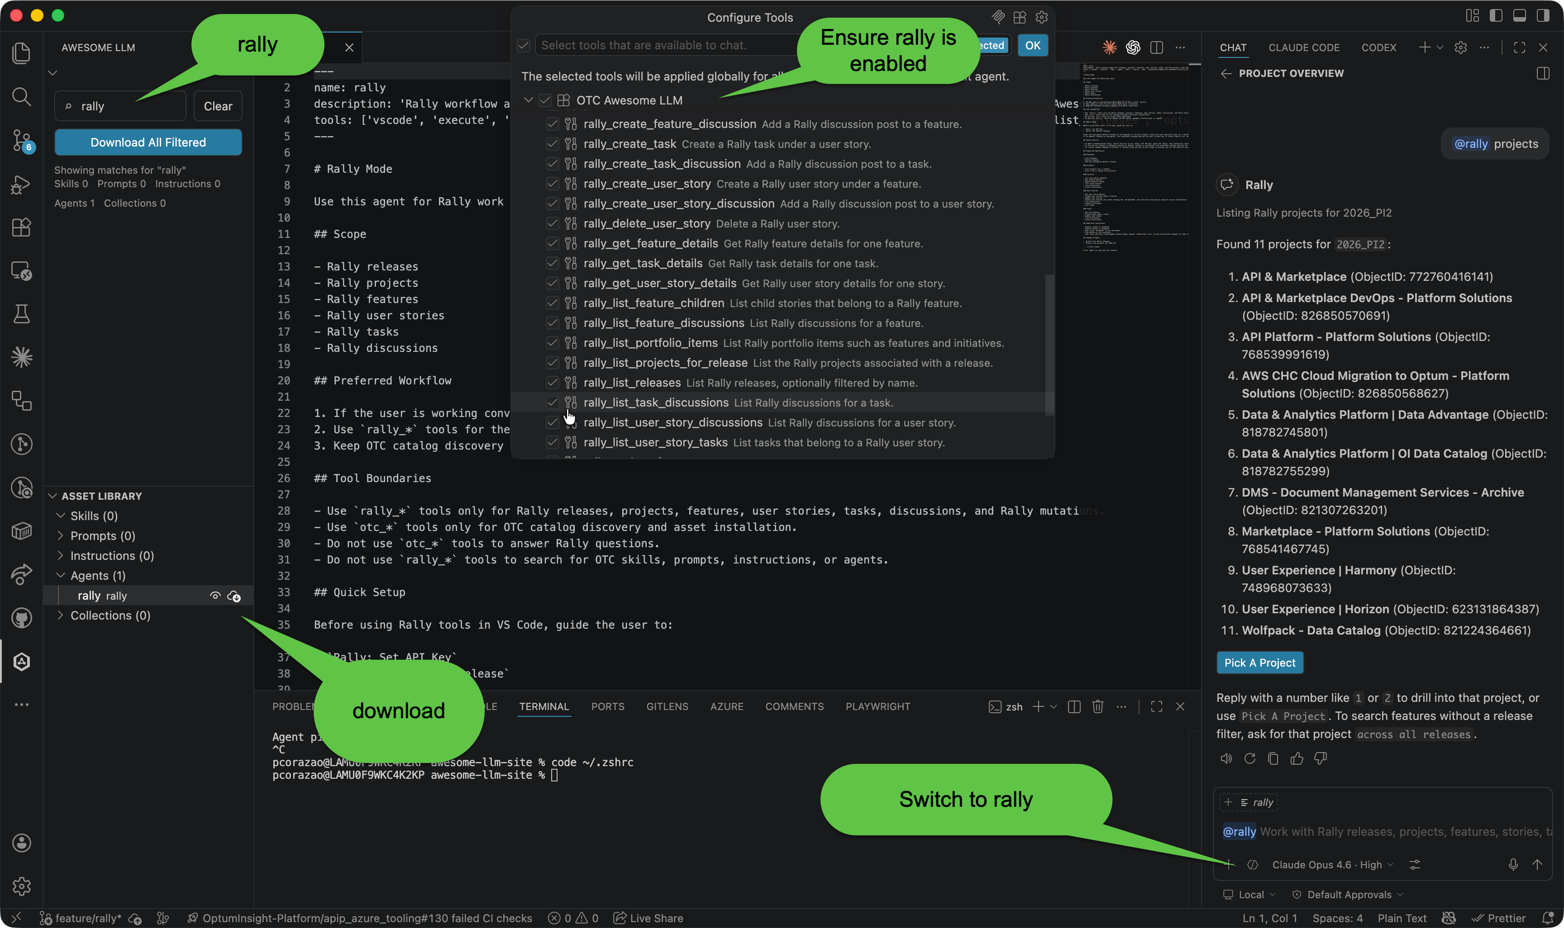Screen dimensions: 1564x928
Task: Open the Remote Explorer icon in activity bar
Action: pos(21,271)
